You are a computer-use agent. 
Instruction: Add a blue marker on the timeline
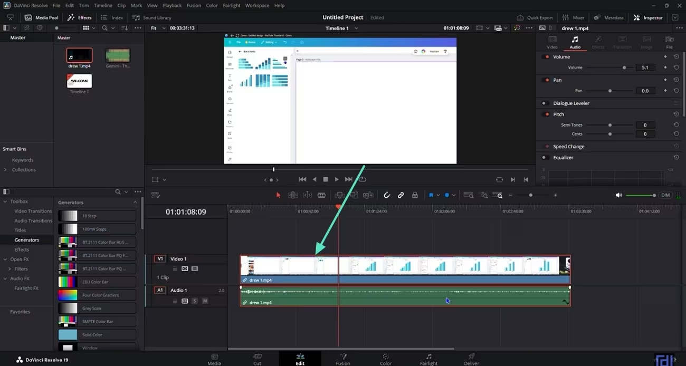point(447,195)
